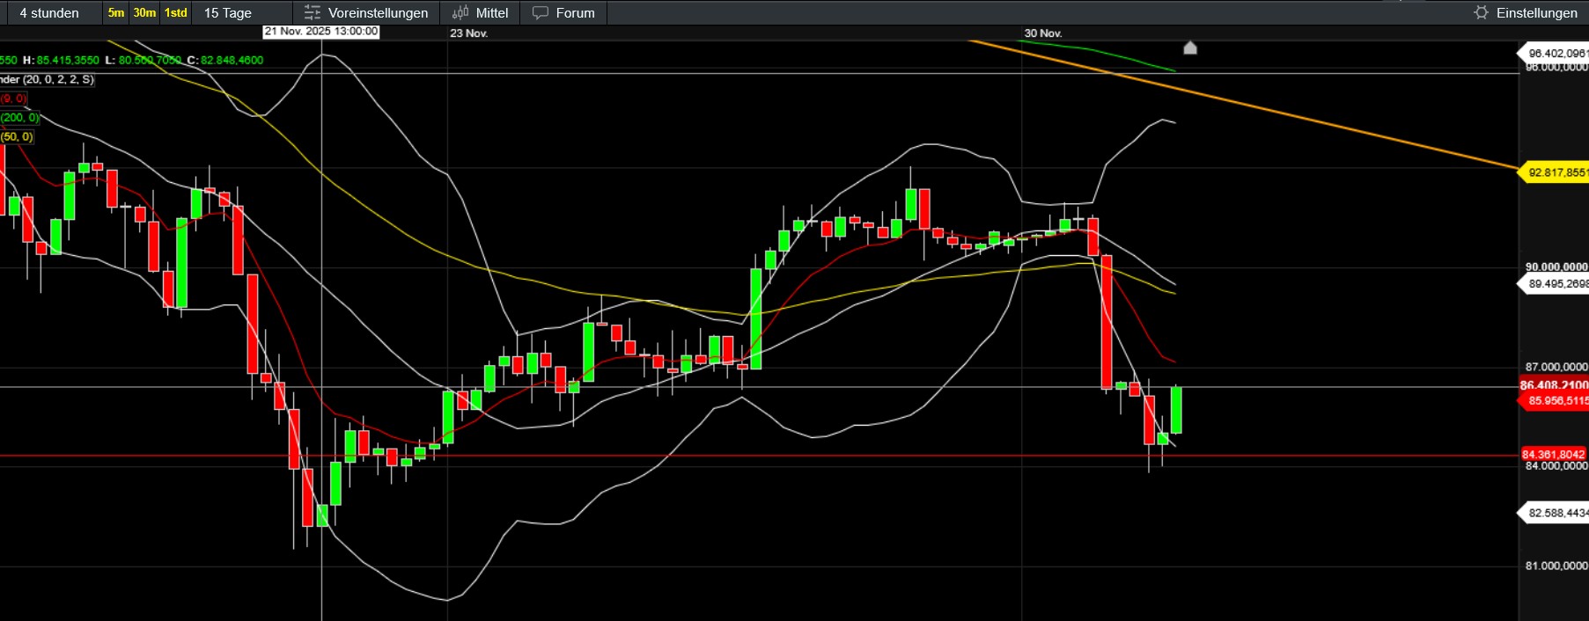Switch to 1std timeframe
Screen dimensions: 1589x621
point(176,12)
